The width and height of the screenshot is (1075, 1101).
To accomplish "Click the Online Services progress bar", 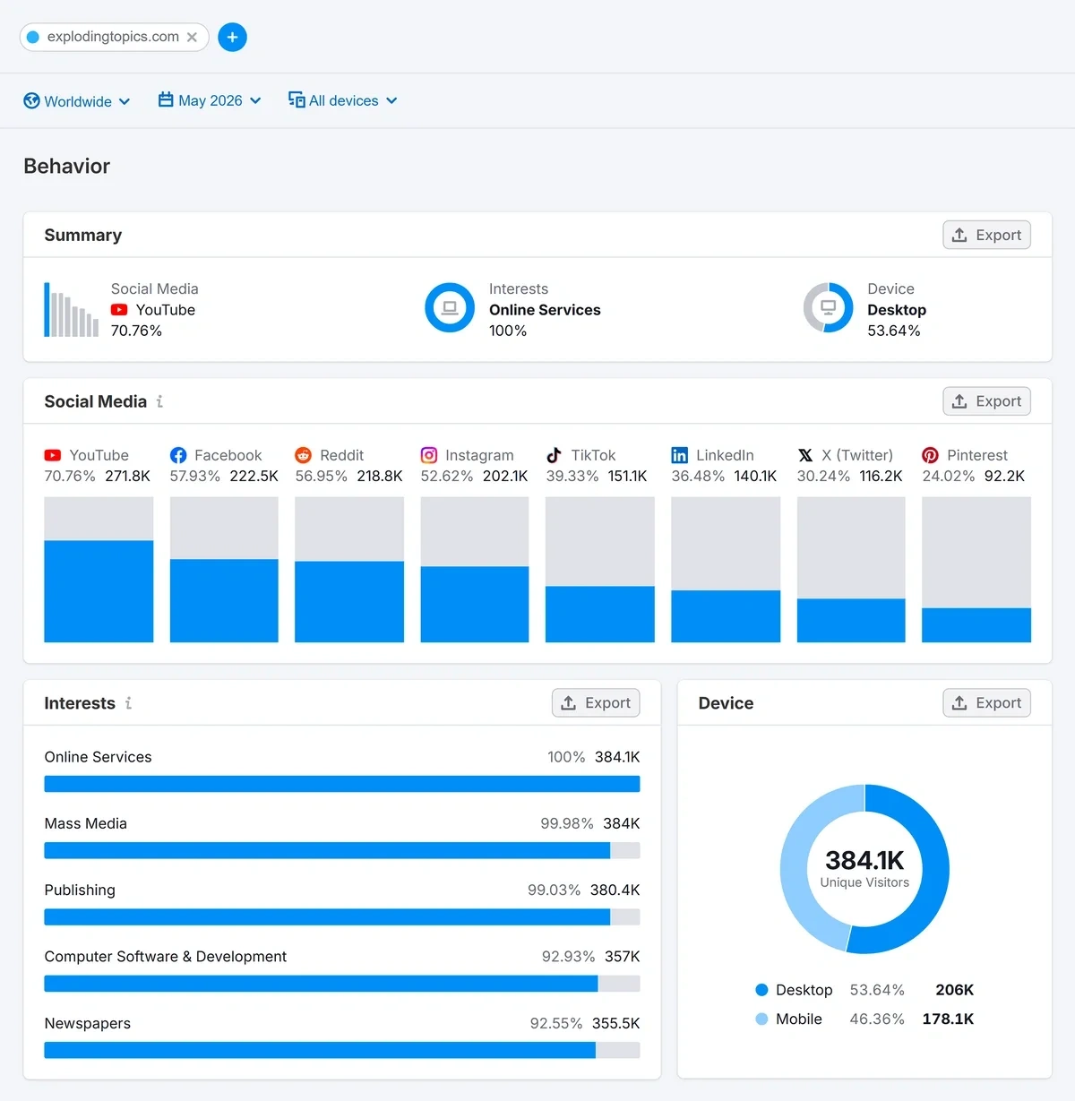I will (x=342, y=784).
